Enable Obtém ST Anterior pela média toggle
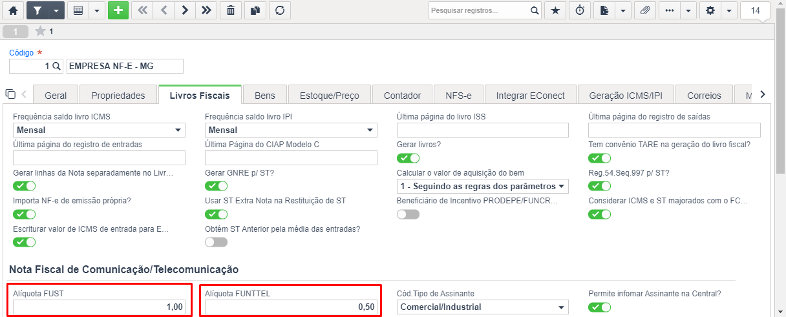Image resolution: width=786 pixels, height=317 pixels. tap(216, 242)
